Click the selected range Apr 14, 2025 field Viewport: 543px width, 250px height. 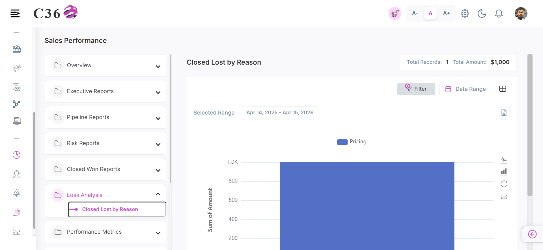click(x=280, y=113)
